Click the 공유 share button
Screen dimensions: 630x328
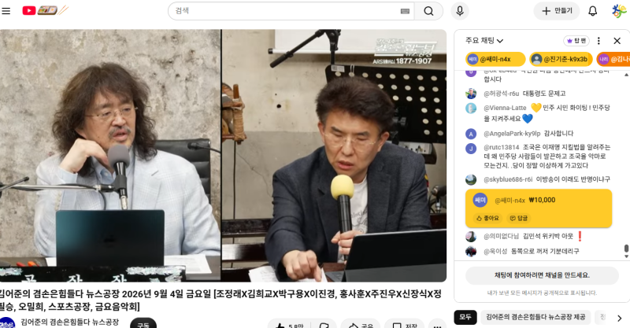(361, 324)
